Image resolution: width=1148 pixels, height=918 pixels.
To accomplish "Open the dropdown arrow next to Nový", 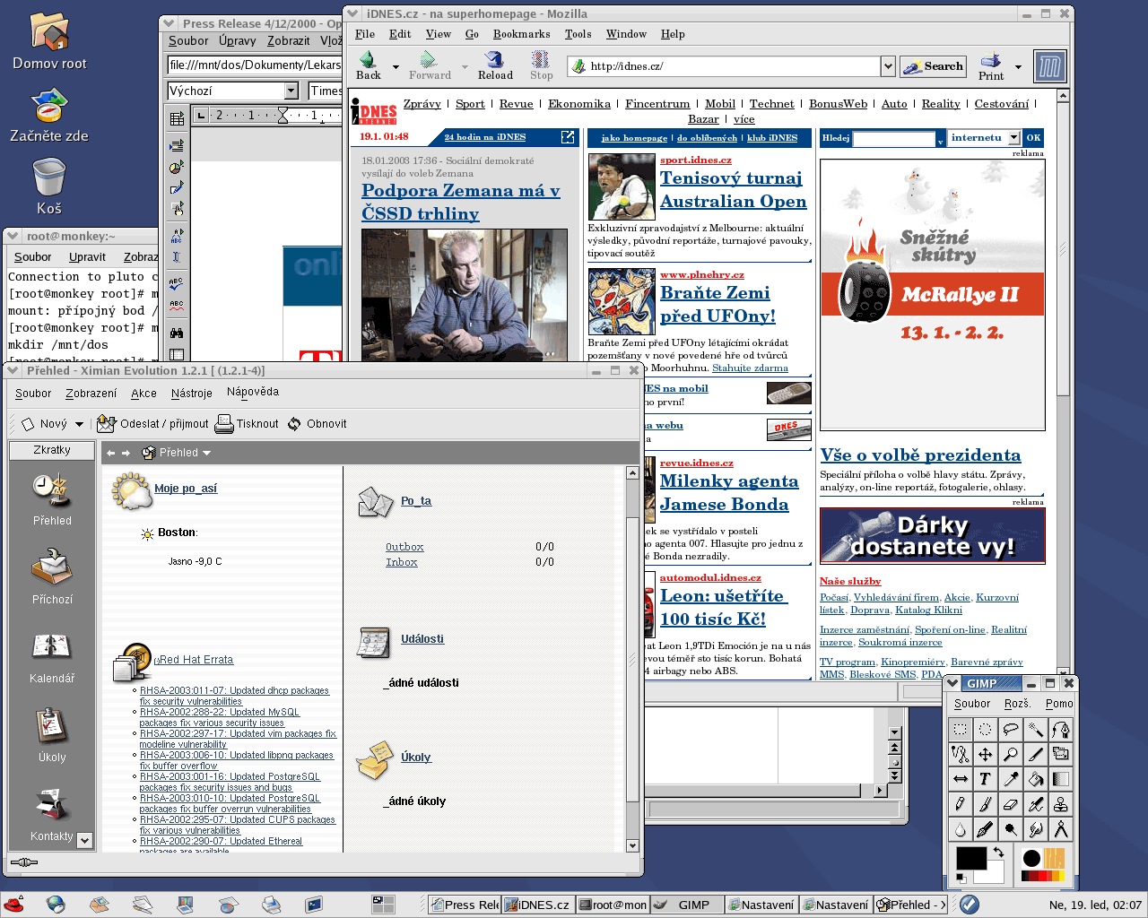I will pos(79,424).
